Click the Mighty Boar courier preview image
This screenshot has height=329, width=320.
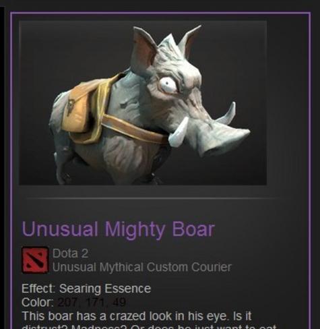point(143,103)
